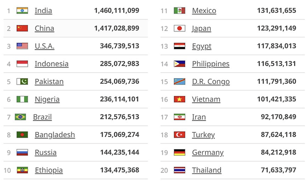
Task: Open the Indonesia country link
Action: tap(52, 64)
